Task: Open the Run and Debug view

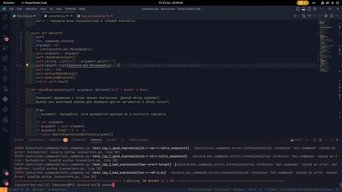Action: pos(5,47)
